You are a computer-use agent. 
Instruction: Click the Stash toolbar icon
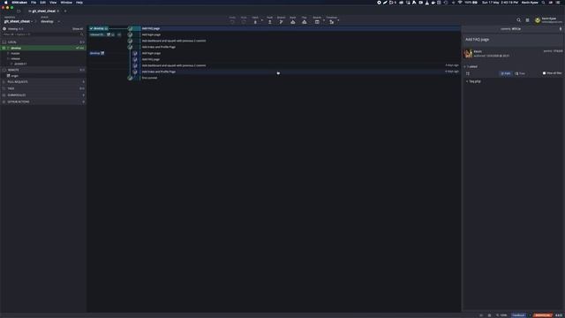[x=292, y=21]
